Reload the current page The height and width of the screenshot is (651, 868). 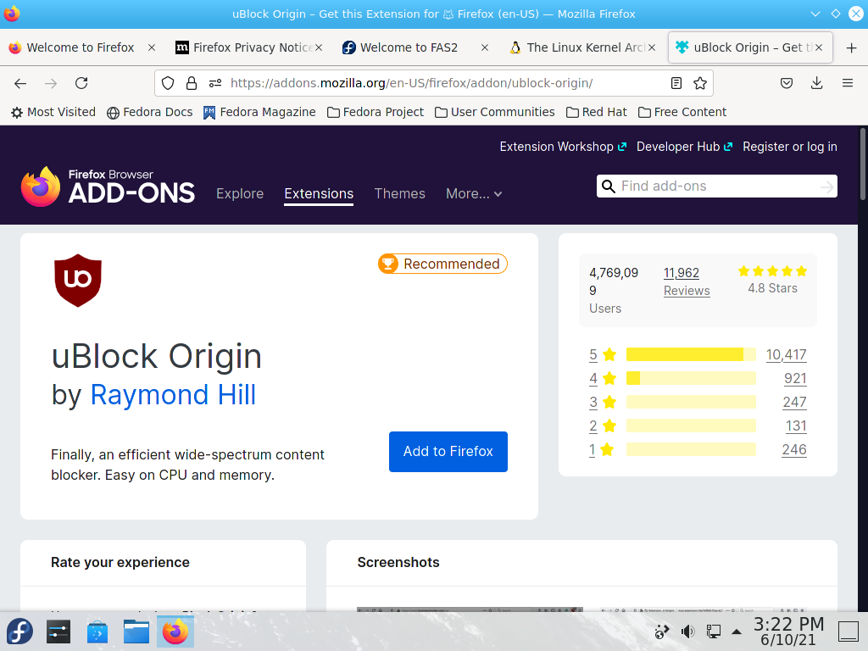coord(81,83)
